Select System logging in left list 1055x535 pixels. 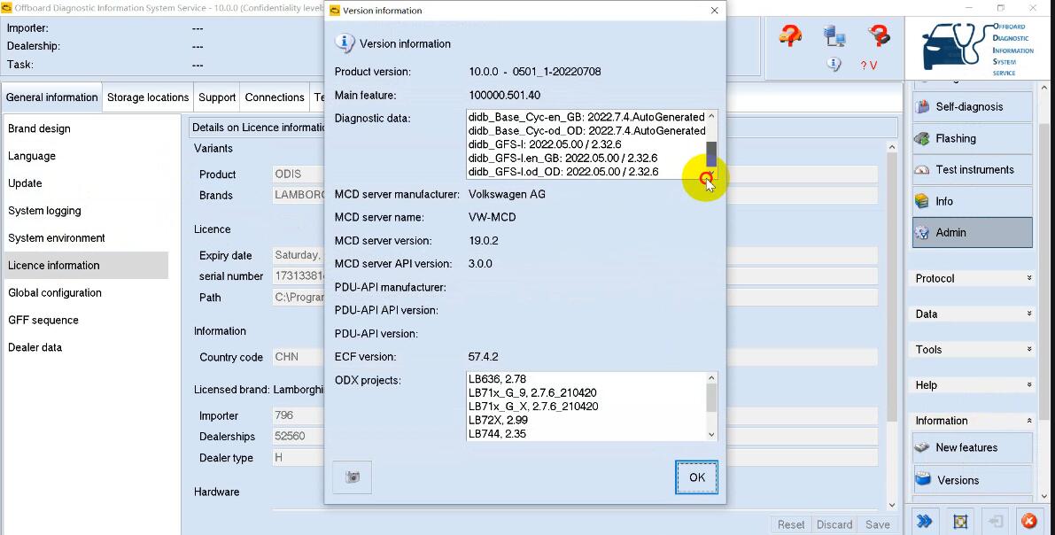tap(44, 211)
